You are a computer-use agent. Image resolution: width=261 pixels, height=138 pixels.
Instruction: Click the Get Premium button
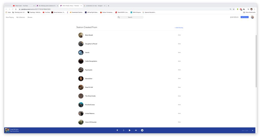point(245,17)
